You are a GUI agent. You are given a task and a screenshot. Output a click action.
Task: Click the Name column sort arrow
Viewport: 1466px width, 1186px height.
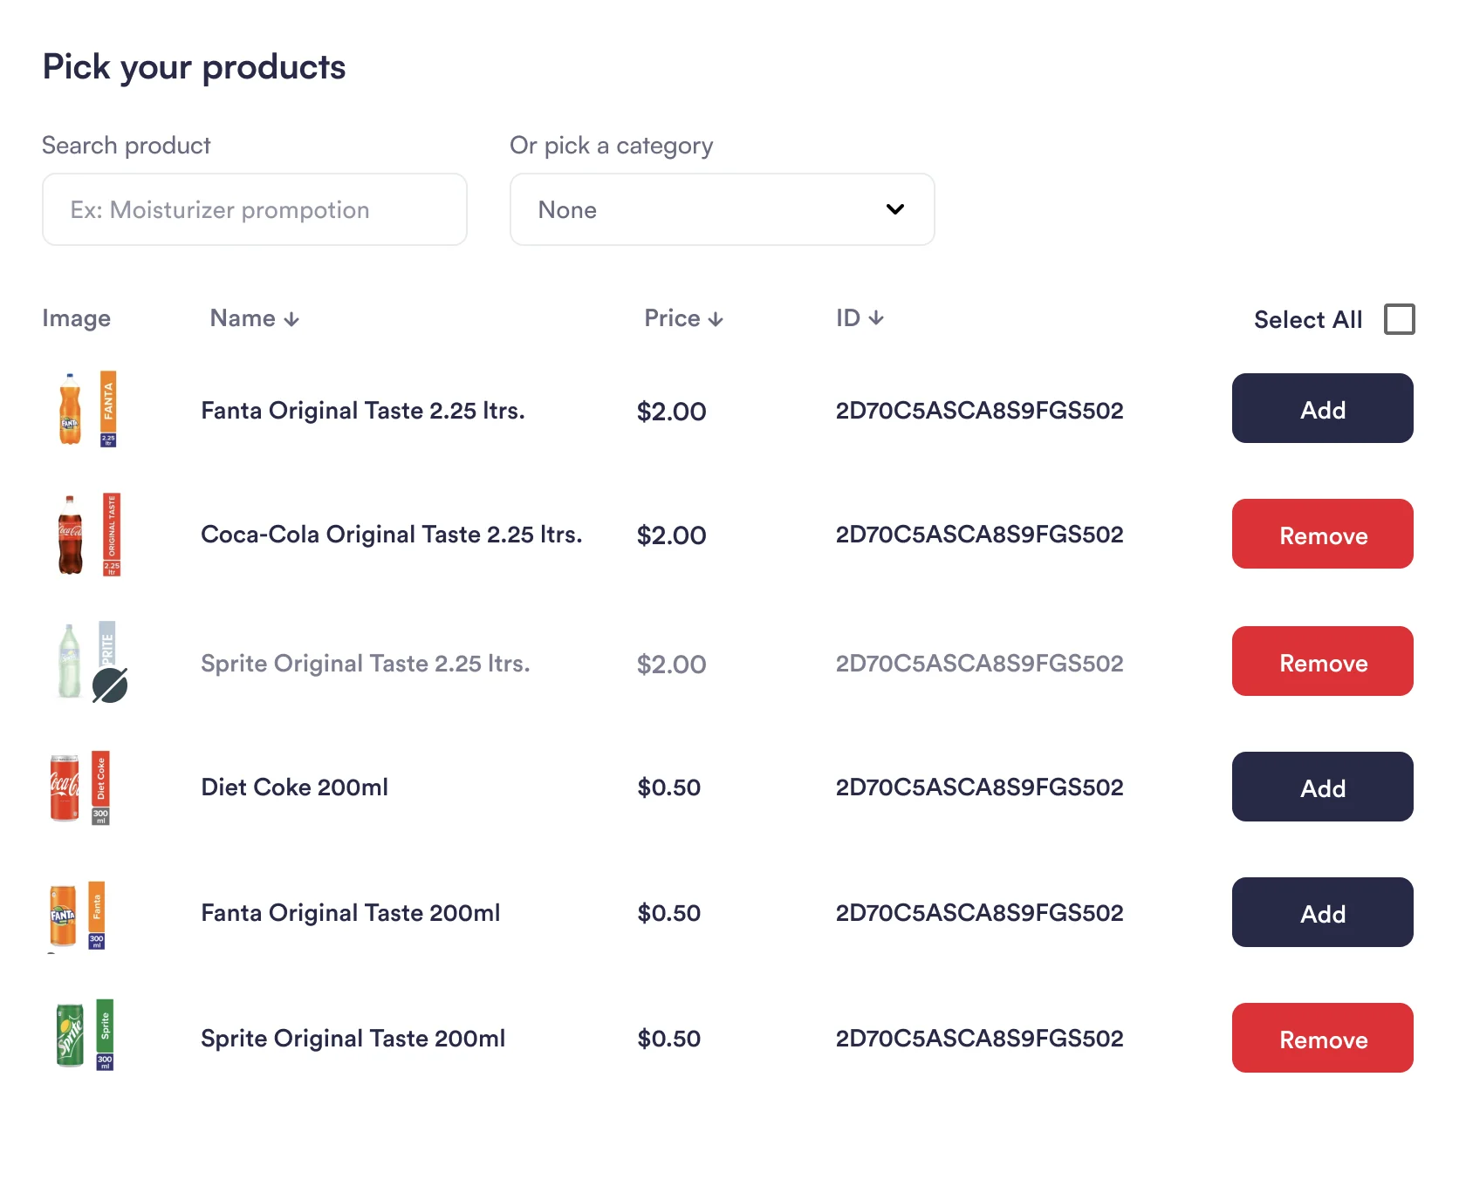coord(291,320)
